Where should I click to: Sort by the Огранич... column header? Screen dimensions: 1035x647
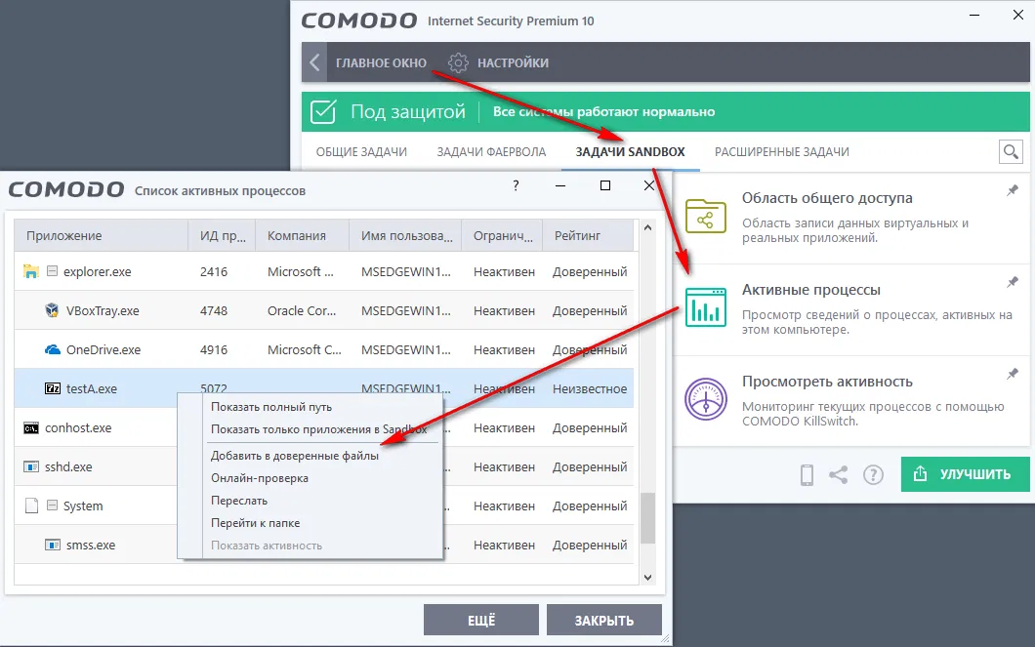[502, 235]
